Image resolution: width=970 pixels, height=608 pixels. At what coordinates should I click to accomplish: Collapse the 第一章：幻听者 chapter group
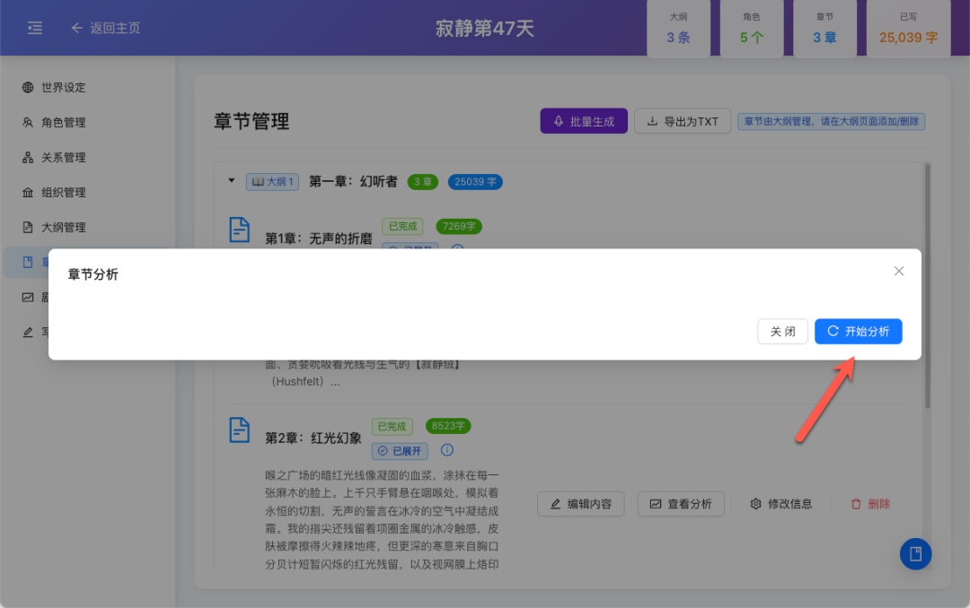tap(231, 181)
